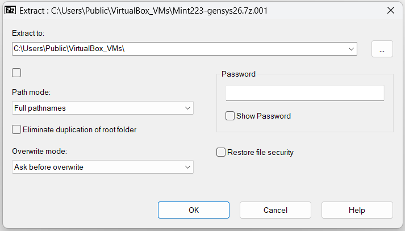The image size is (405, 231).
Task: Click the "Path mode:" label
Action: (31, 92)
